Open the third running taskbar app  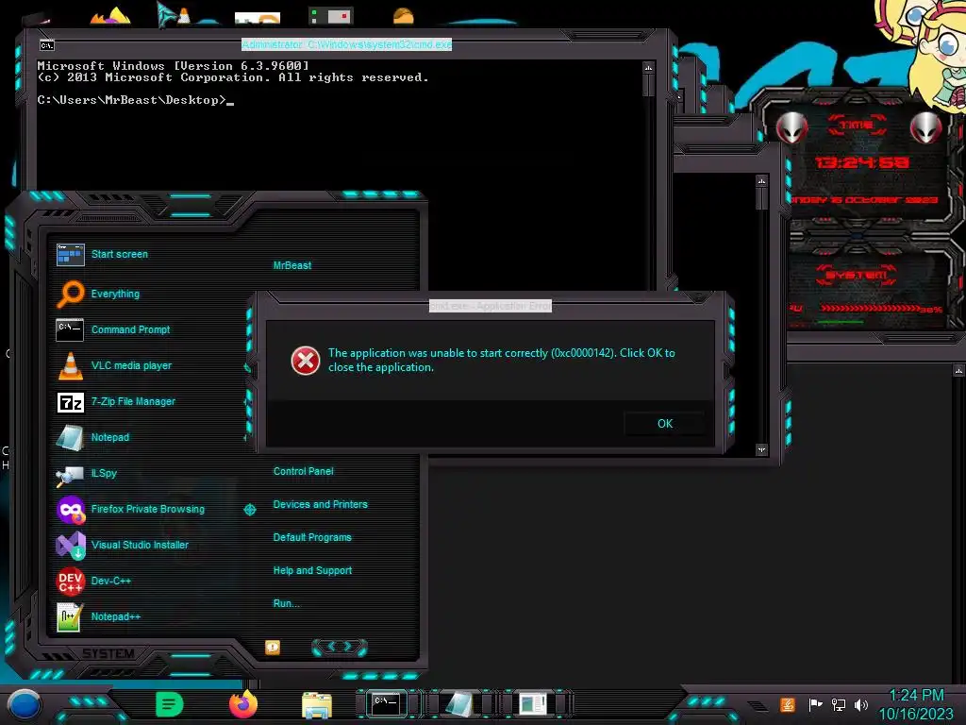coord(532,703)
